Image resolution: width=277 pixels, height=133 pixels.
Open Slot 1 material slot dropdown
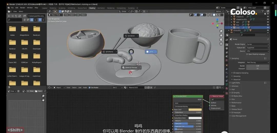click(118, 87)
